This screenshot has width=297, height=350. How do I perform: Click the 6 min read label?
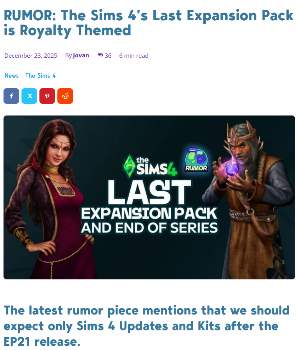[134, 55]
